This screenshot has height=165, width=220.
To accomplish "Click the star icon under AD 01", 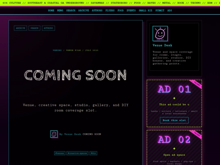I will tap(174, 98).
